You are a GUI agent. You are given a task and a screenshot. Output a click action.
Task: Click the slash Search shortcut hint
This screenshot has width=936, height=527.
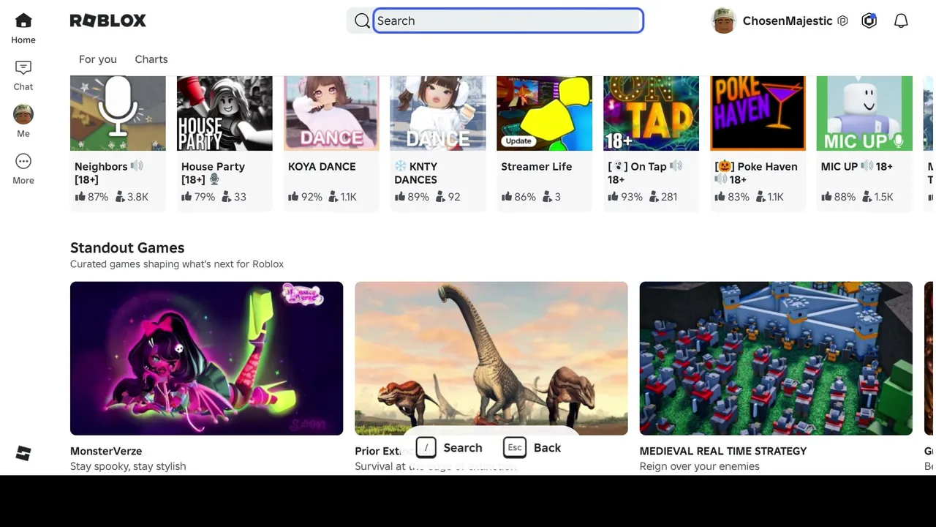[449, 447]
